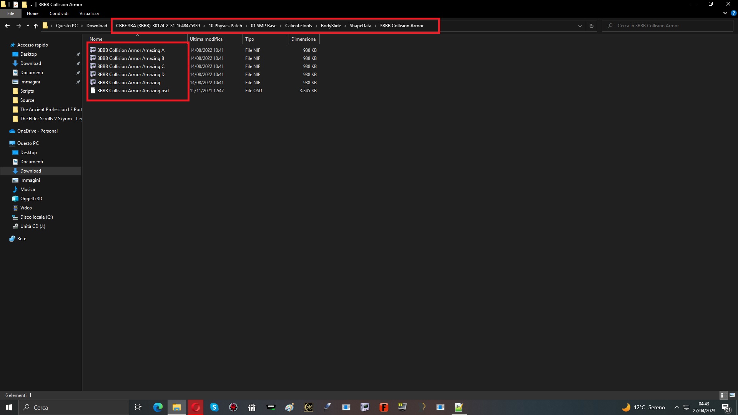Sort by Ultima modifica column header
This screenshot has width=738, height=415.
215,39
